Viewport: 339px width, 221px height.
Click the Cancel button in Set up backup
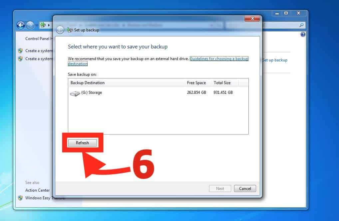tap(245, 189)
